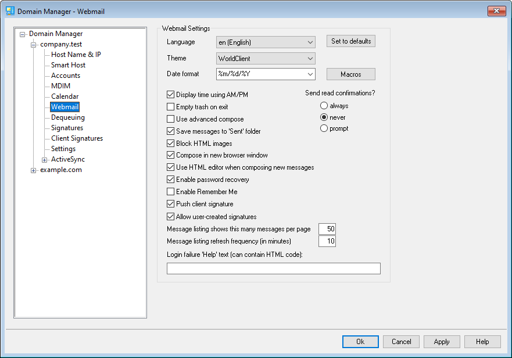The width and height of the screenshot is (512, 358).
Task: Enable the Empty trash on exit checkbox
Action: pyautogui.click(x=171, y=107)
